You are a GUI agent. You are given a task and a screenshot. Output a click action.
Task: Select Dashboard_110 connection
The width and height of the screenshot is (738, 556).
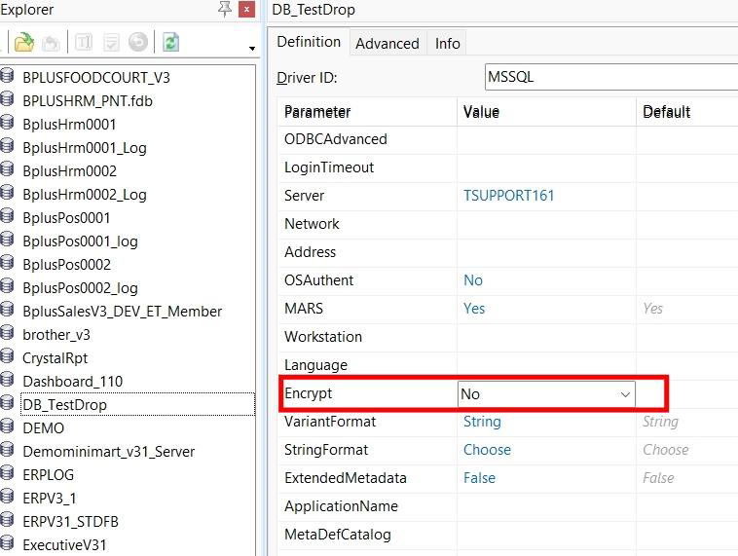[72, 381]
